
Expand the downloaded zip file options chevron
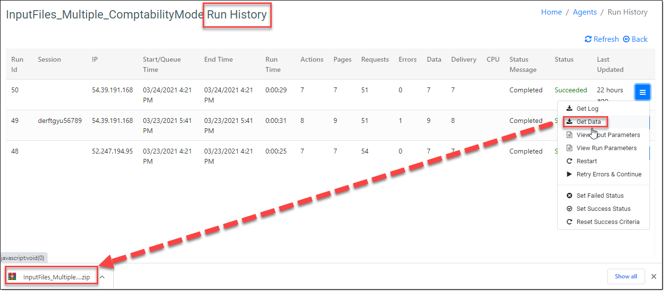pyautogui.click(x=102, y=277)
